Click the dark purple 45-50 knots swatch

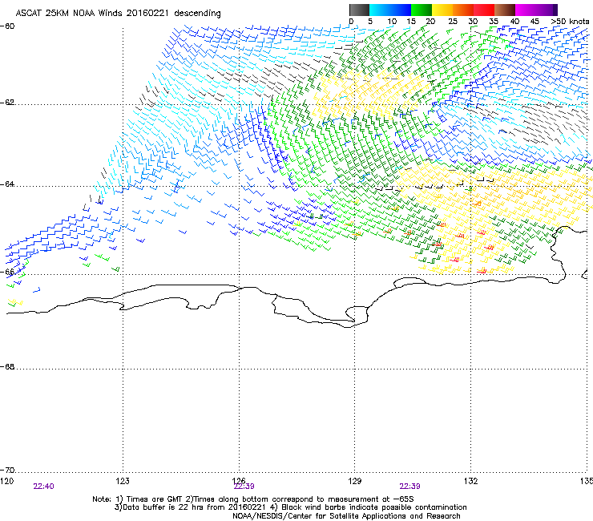547,10
